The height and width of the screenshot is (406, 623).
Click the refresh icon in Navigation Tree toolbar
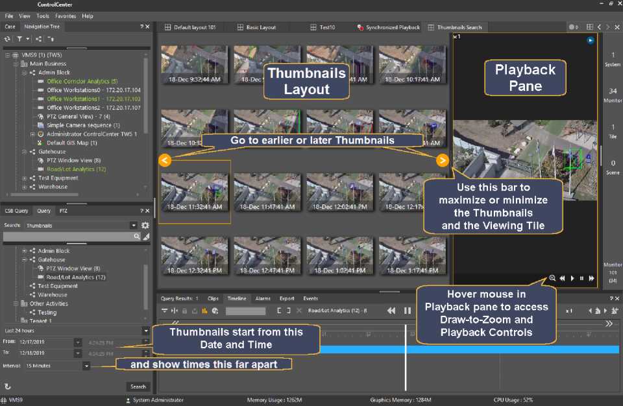tap(7, 39)
